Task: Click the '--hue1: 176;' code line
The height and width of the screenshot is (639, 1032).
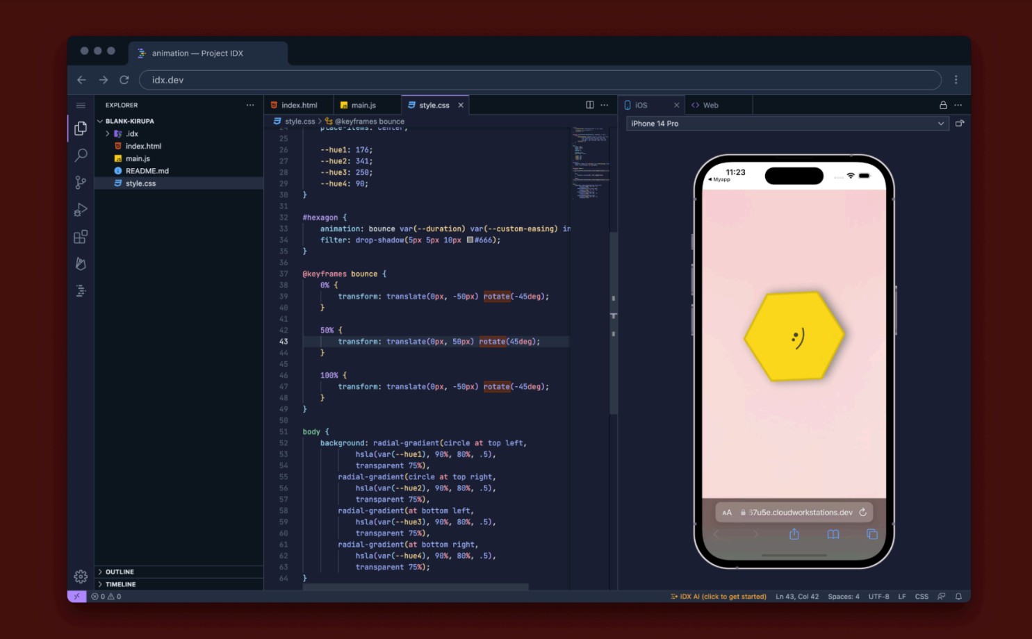Action: [x=346, y=149]
